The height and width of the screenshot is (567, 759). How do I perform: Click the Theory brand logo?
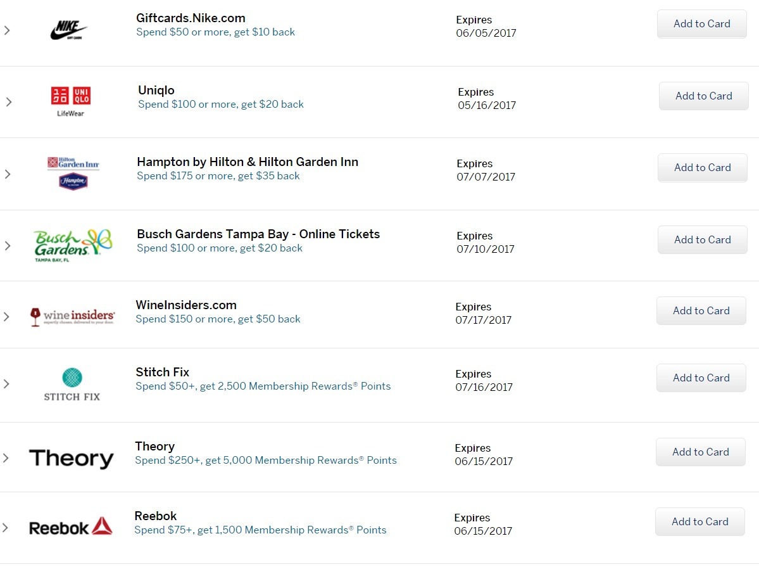[71, 459]
